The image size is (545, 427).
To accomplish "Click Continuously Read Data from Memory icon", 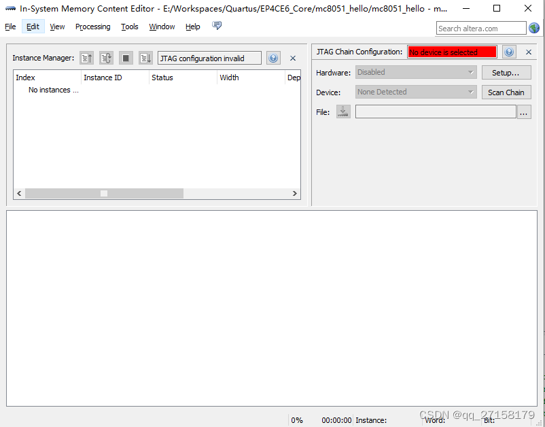I will 106,58.
